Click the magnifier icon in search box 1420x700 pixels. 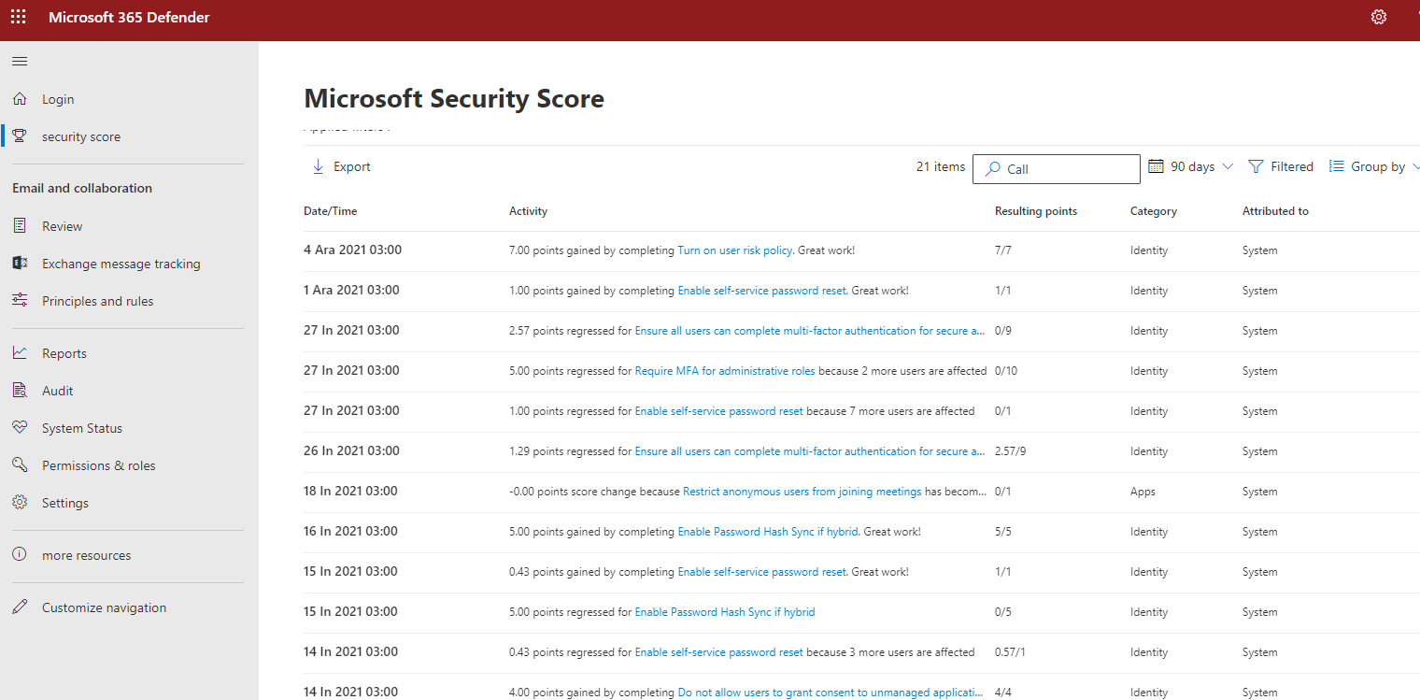(993, 169)
